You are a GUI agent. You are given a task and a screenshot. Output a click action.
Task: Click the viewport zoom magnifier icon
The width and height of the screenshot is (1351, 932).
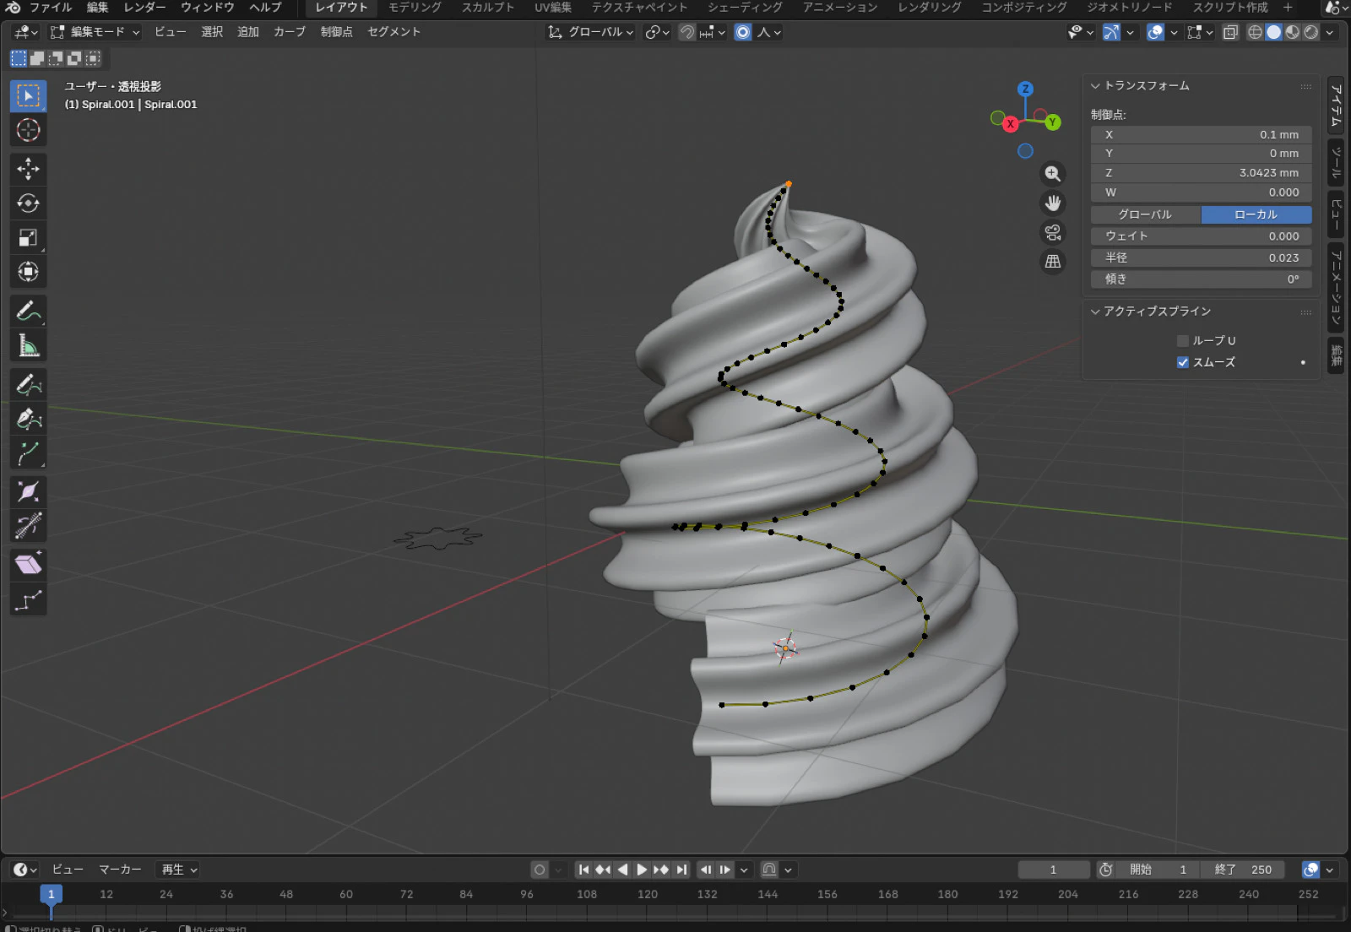coord(1052,174)
